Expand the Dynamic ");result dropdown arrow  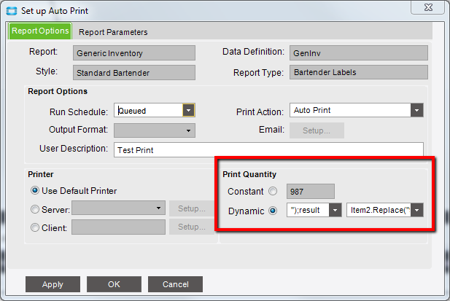click(335, 210)
